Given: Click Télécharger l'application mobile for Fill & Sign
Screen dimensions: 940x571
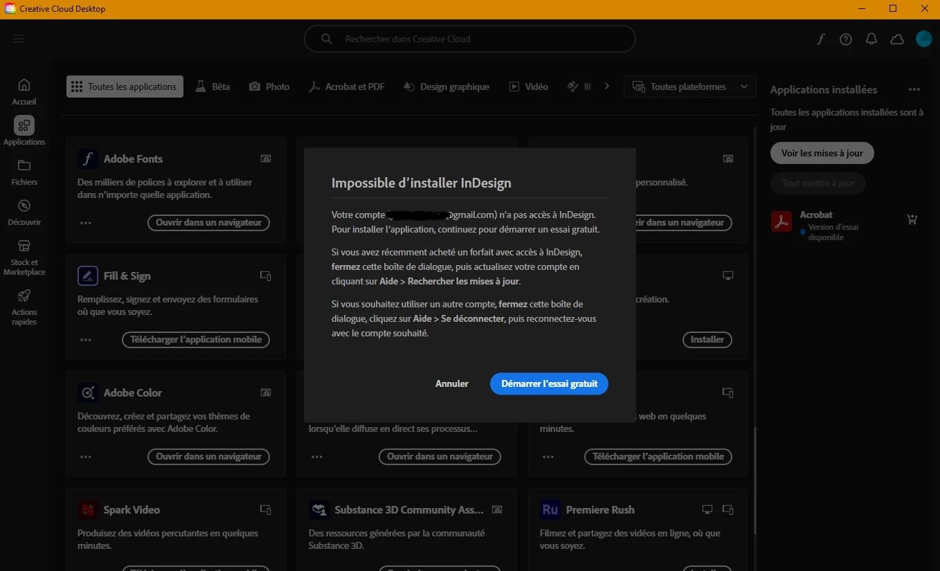Looking at the screenshot, I should click(196, 340).
